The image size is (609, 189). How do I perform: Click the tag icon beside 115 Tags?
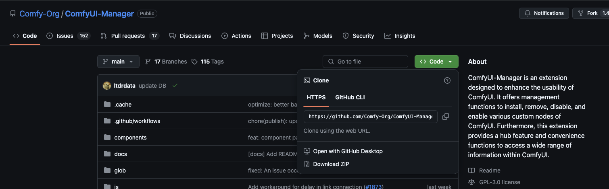click(x=195, y=62)
